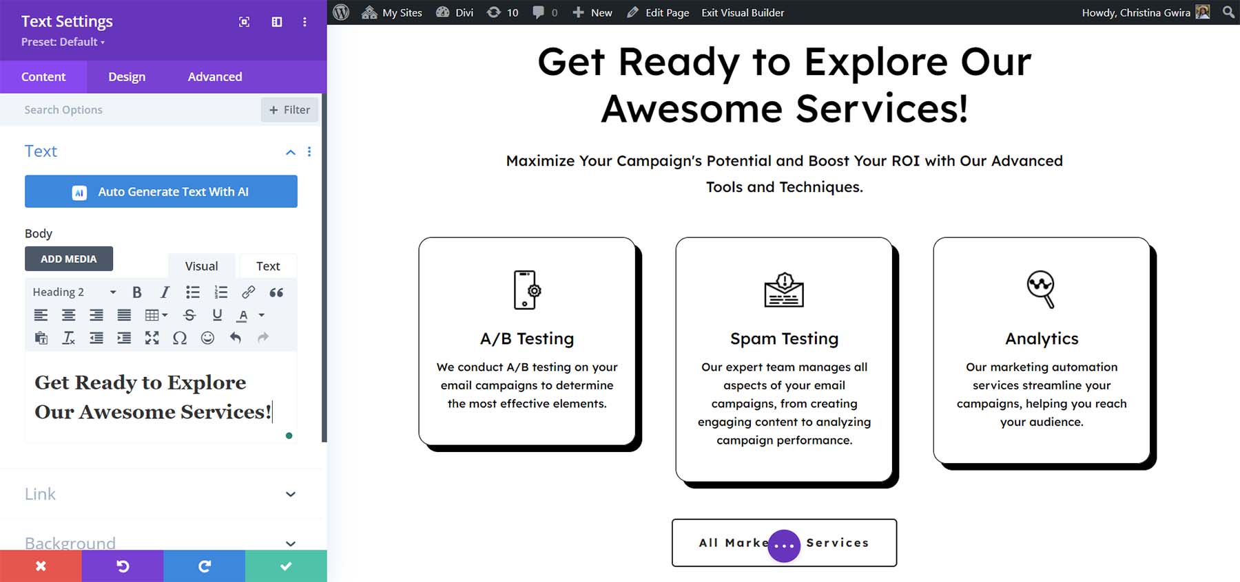The height and width of the screenshot is (582, 1240).
Task: Click the blockquote icon
Action: 276,292
